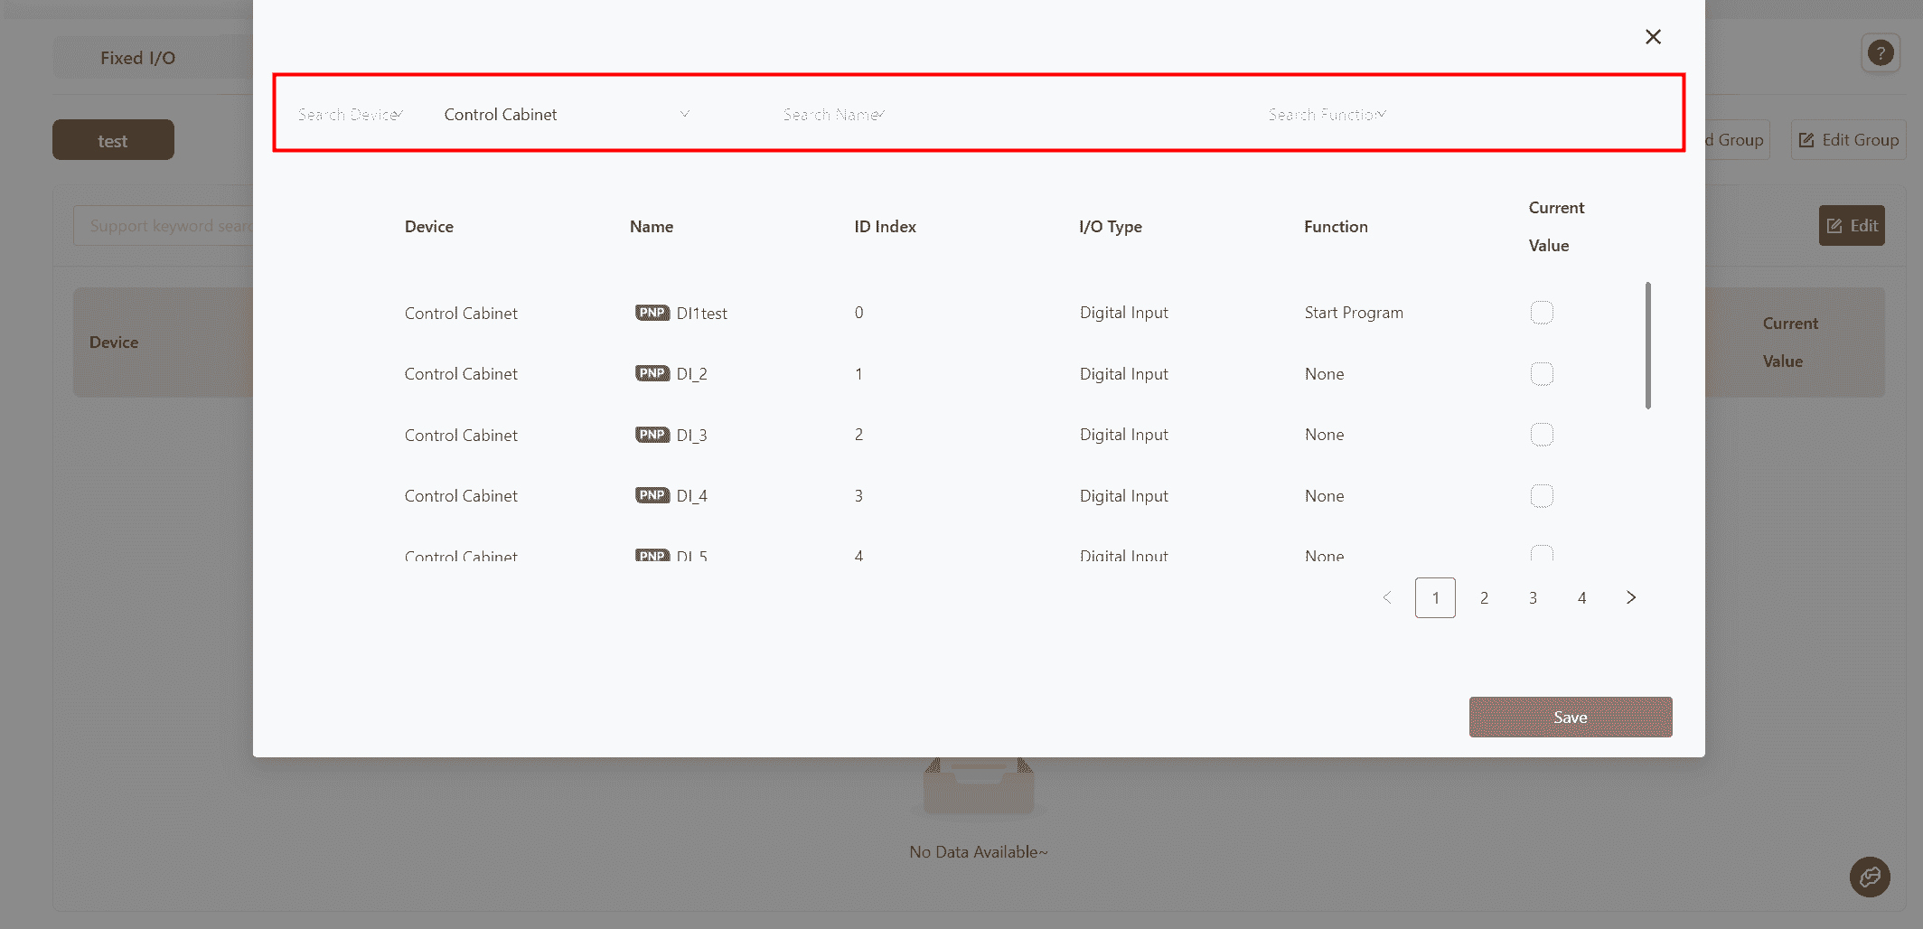The image size is (1923, 929).
Task: Expand the Search Function dropdown
Action: [1327, 115]
